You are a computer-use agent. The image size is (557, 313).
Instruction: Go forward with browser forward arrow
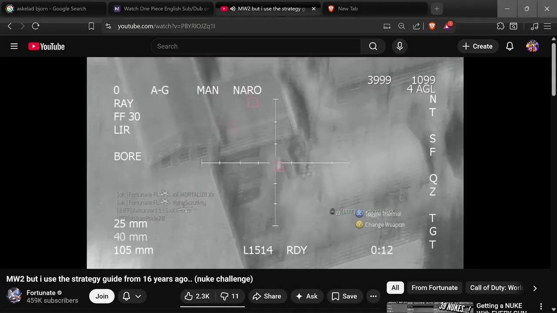click(x=23, y=26)
